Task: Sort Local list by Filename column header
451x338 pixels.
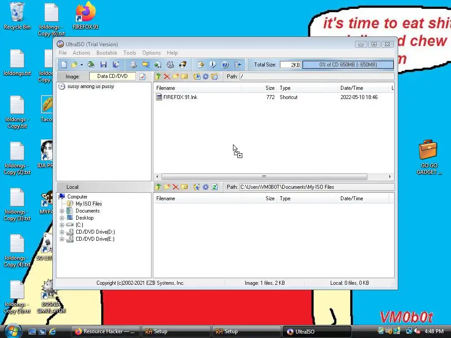Action: [x=198, y=198]
